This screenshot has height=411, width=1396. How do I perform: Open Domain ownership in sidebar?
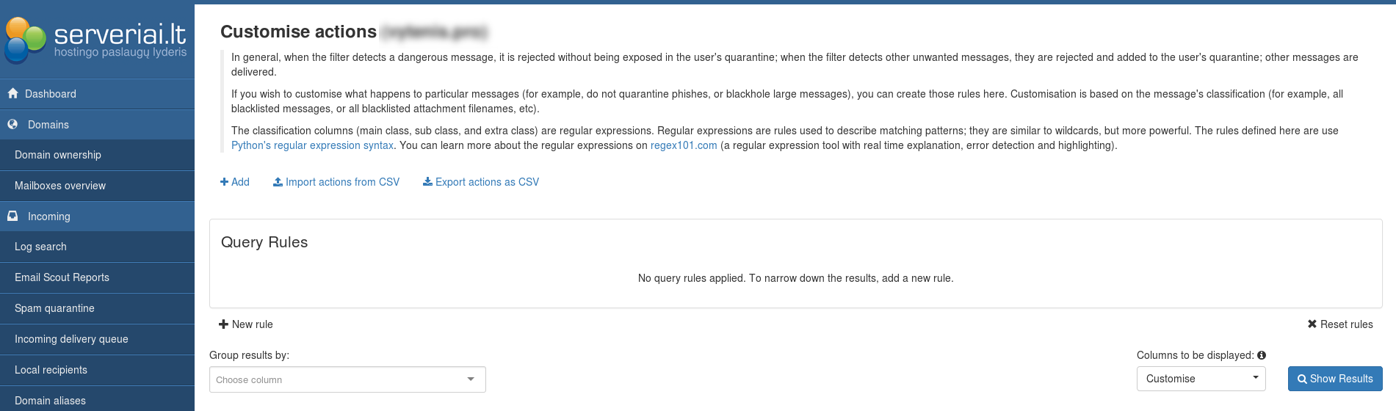(x=58, y=155)
